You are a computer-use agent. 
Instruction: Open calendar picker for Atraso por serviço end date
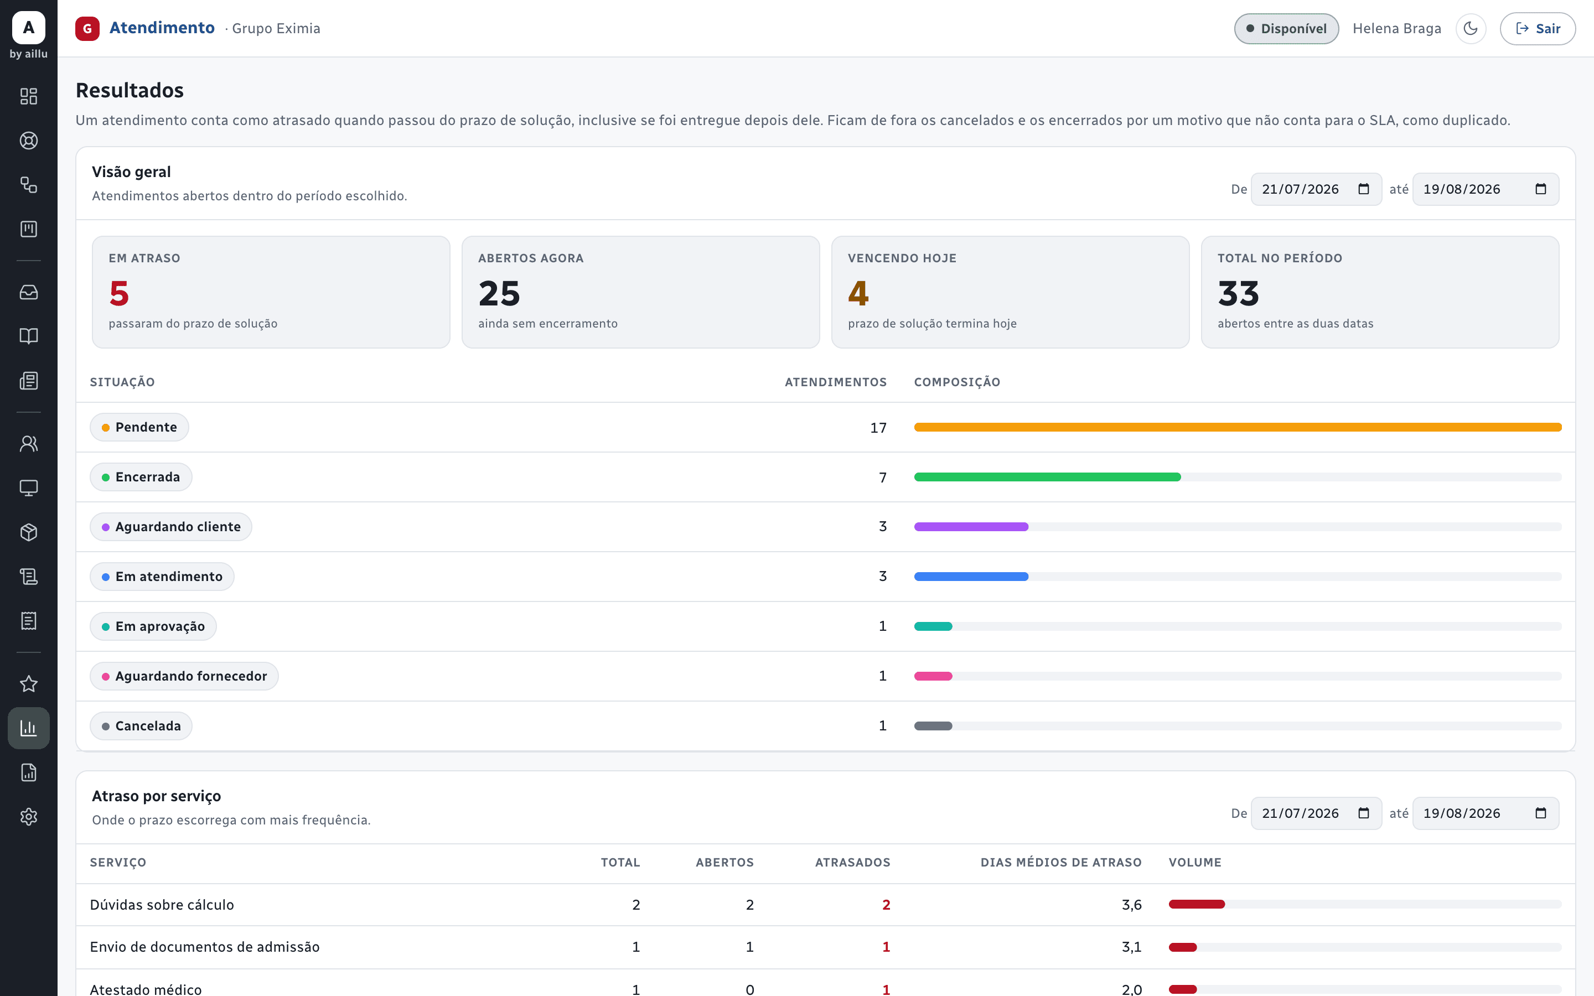[1541, 813]
